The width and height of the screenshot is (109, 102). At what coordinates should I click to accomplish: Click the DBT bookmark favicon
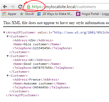[x=39, y=14]
